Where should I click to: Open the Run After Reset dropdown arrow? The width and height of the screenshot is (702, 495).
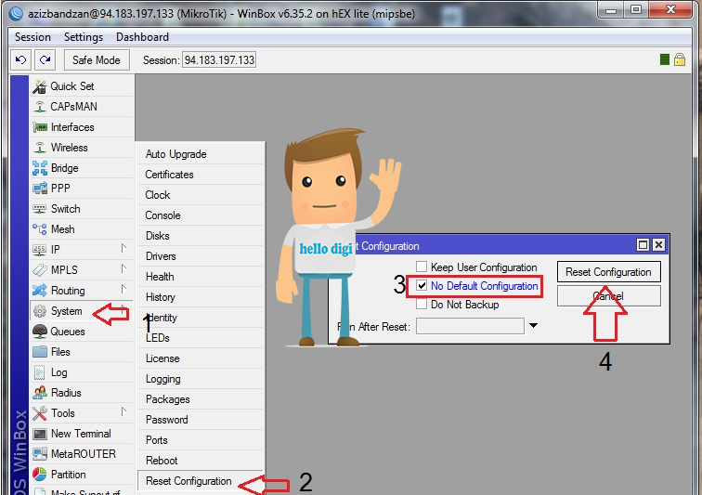[533, 326]
